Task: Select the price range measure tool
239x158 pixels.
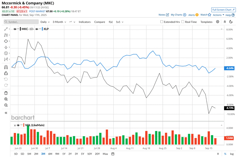Action: click(6, 59)
